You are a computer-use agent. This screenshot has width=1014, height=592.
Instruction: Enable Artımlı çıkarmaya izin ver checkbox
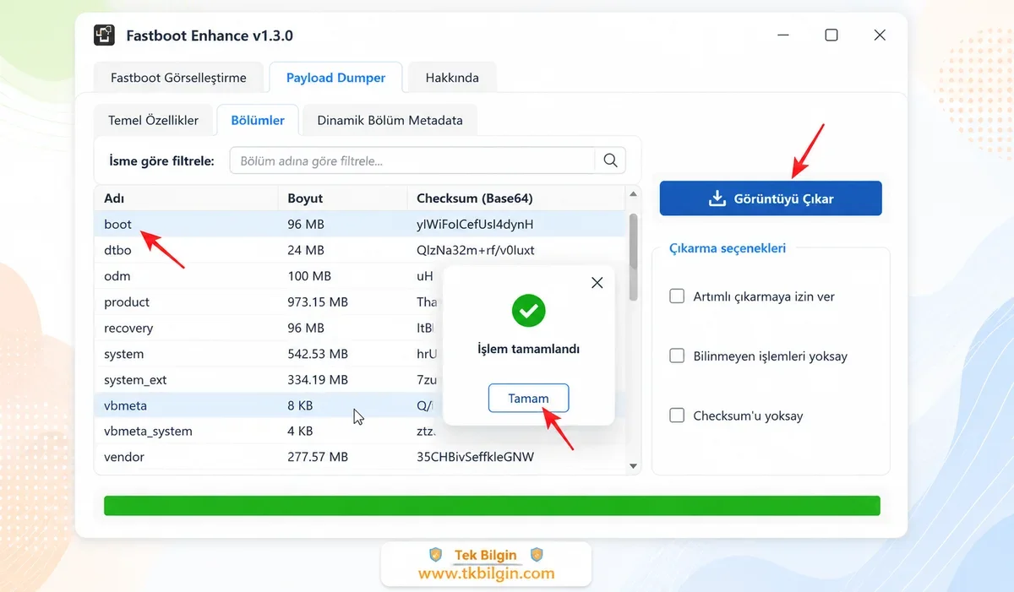coord(677,296)
